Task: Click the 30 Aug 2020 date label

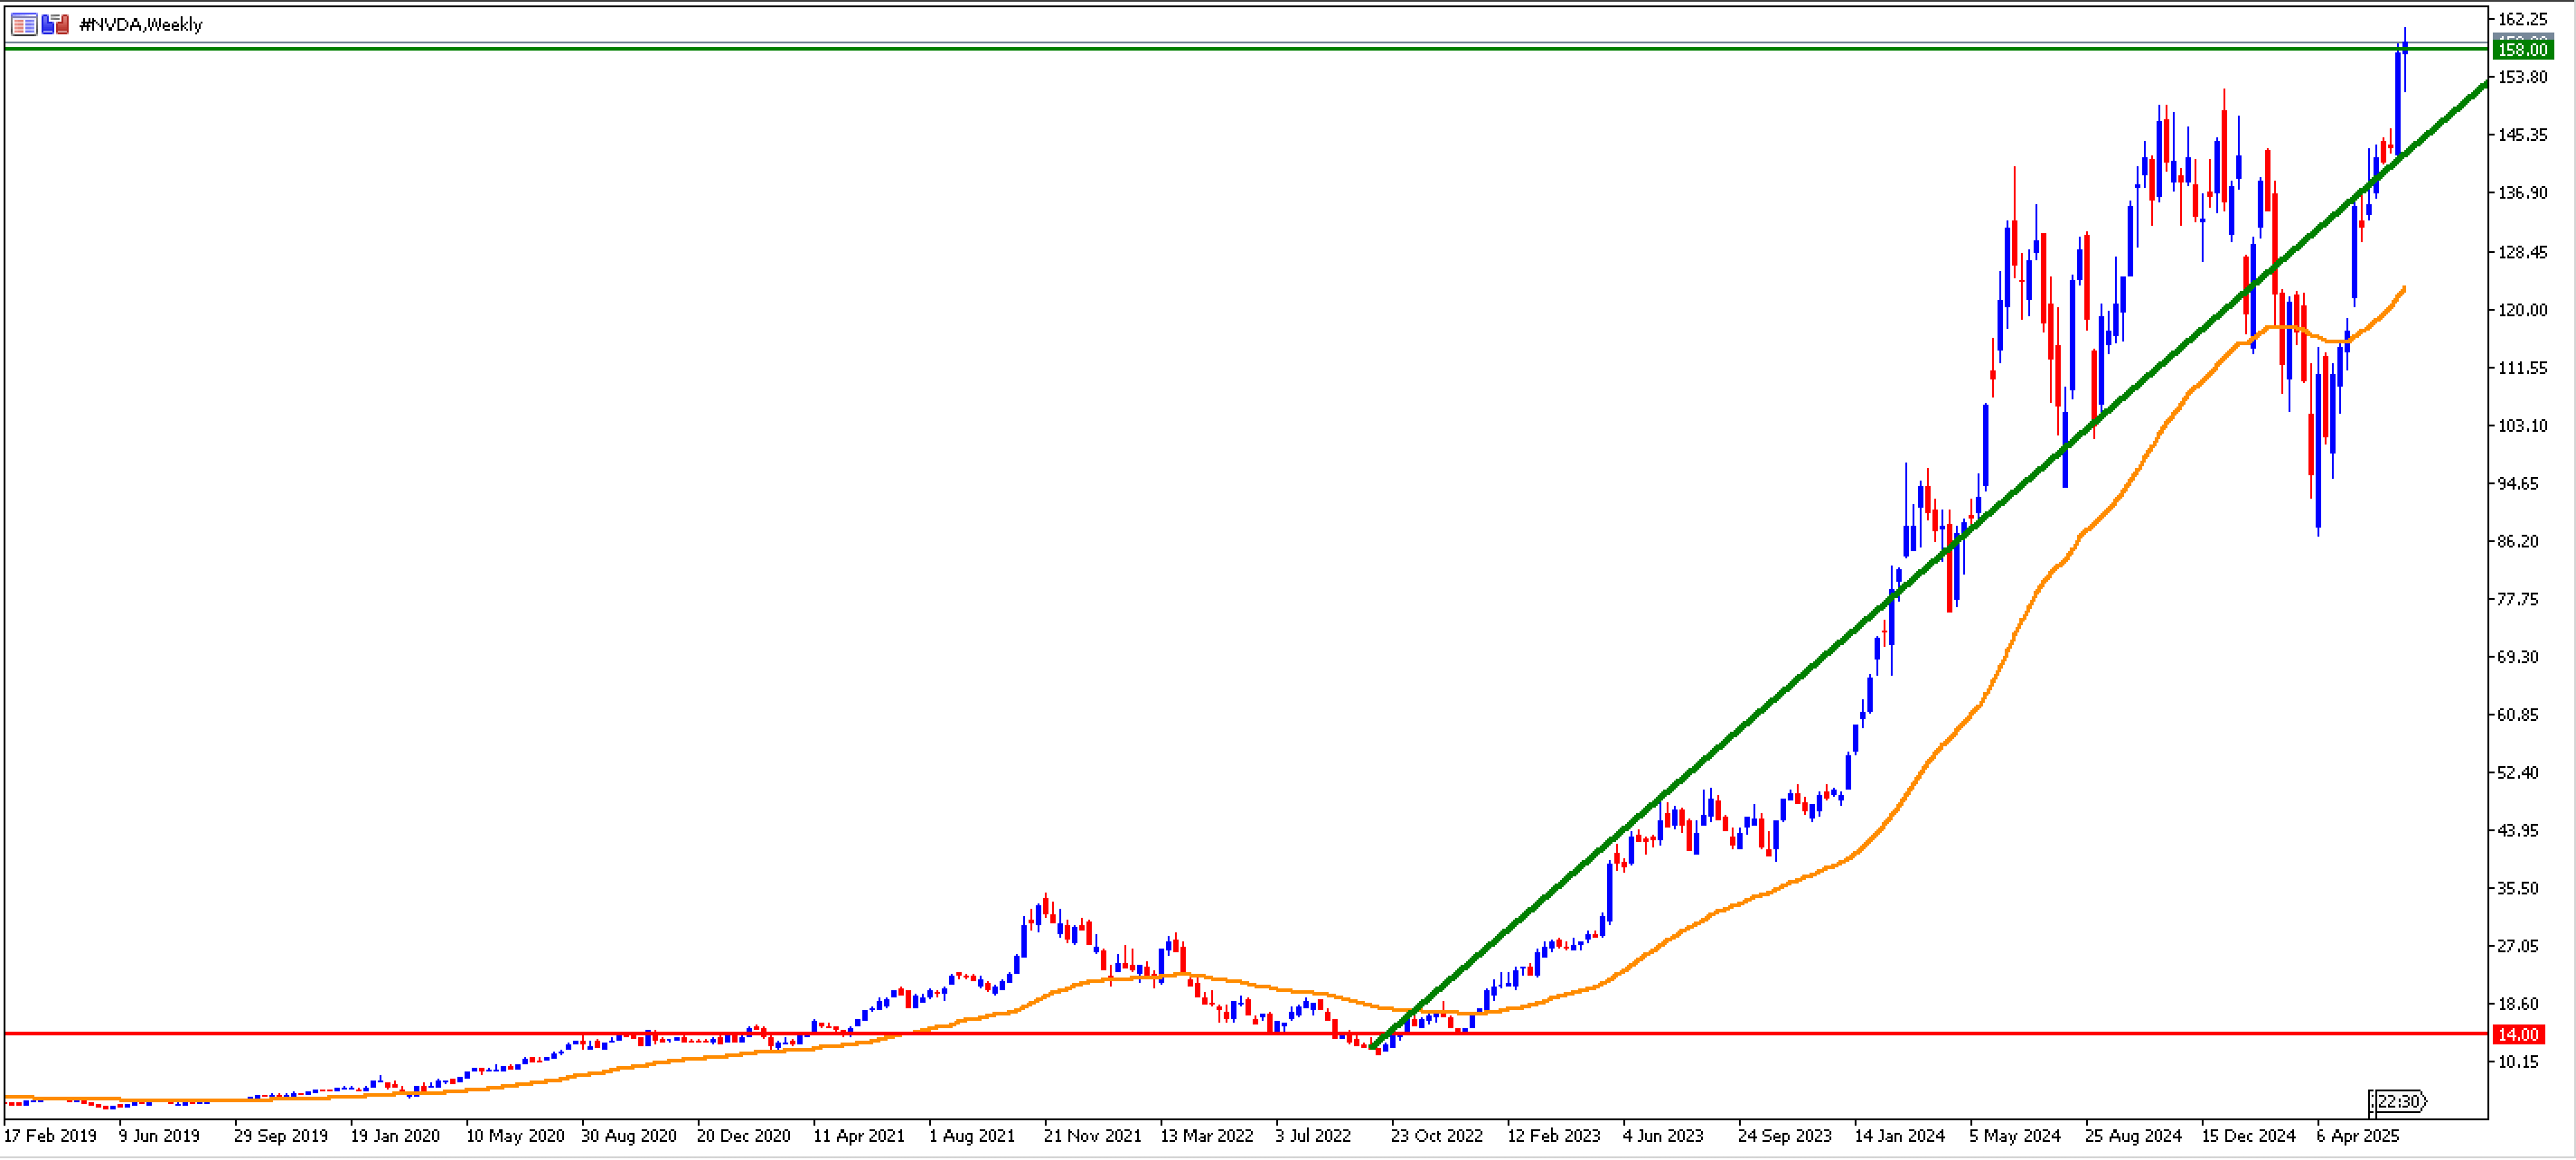Action: click(629, 1136)
